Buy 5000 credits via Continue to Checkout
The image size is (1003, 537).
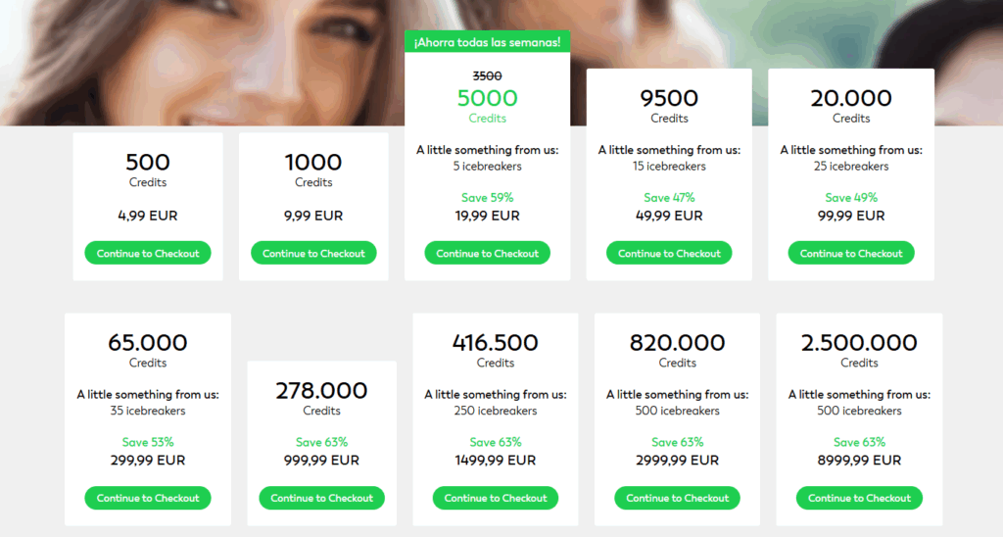(x=487, y=253)
